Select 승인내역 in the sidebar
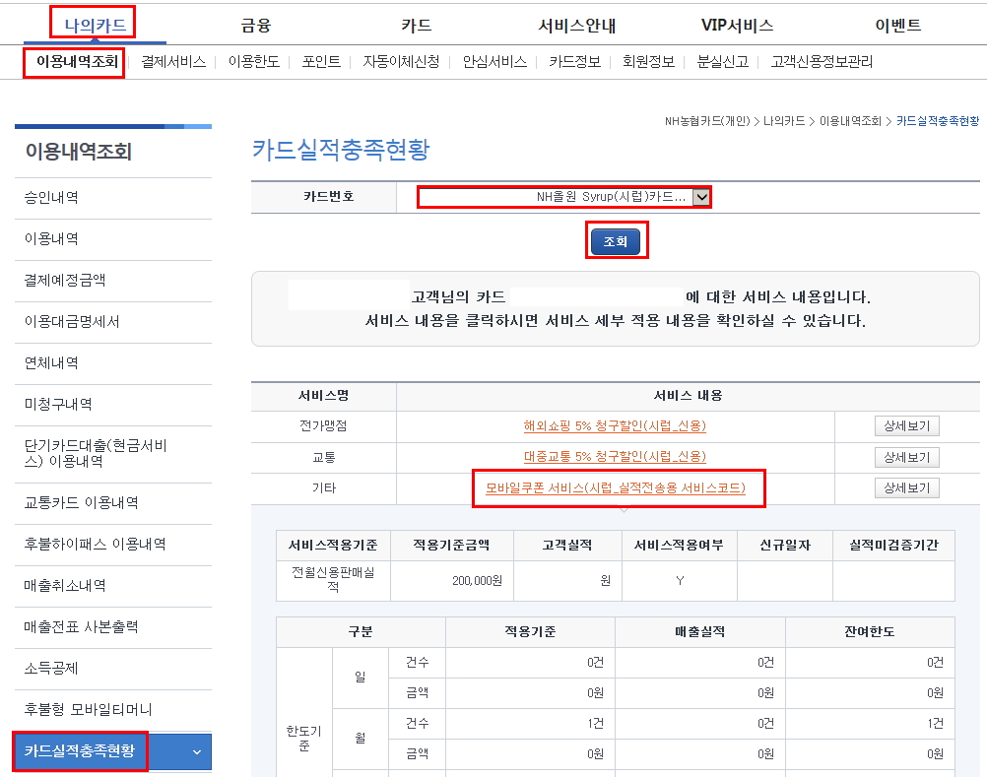This screenshot has width=987, height=777. tap(52, 197)
